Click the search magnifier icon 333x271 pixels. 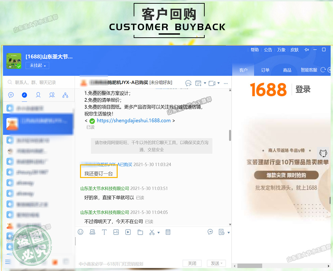coord(10,82)
